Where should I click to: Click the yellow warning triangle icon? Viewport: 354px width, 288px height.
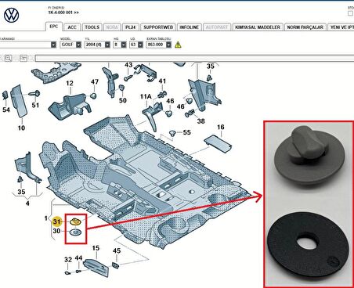178,45
